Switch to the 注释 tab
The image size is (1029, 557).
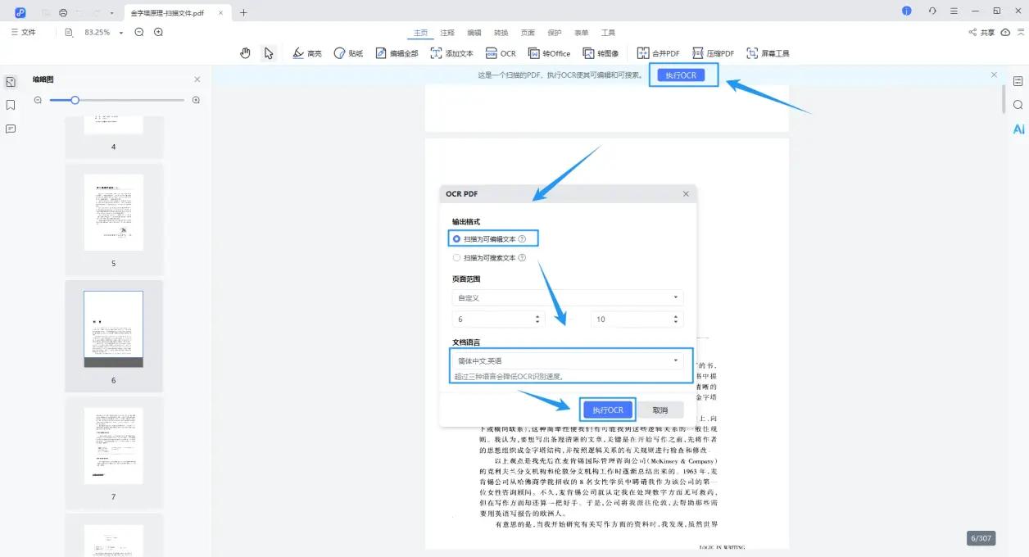point(447,33)
